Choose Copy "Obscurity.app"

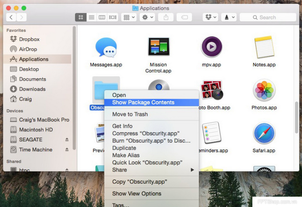point(151,182)
